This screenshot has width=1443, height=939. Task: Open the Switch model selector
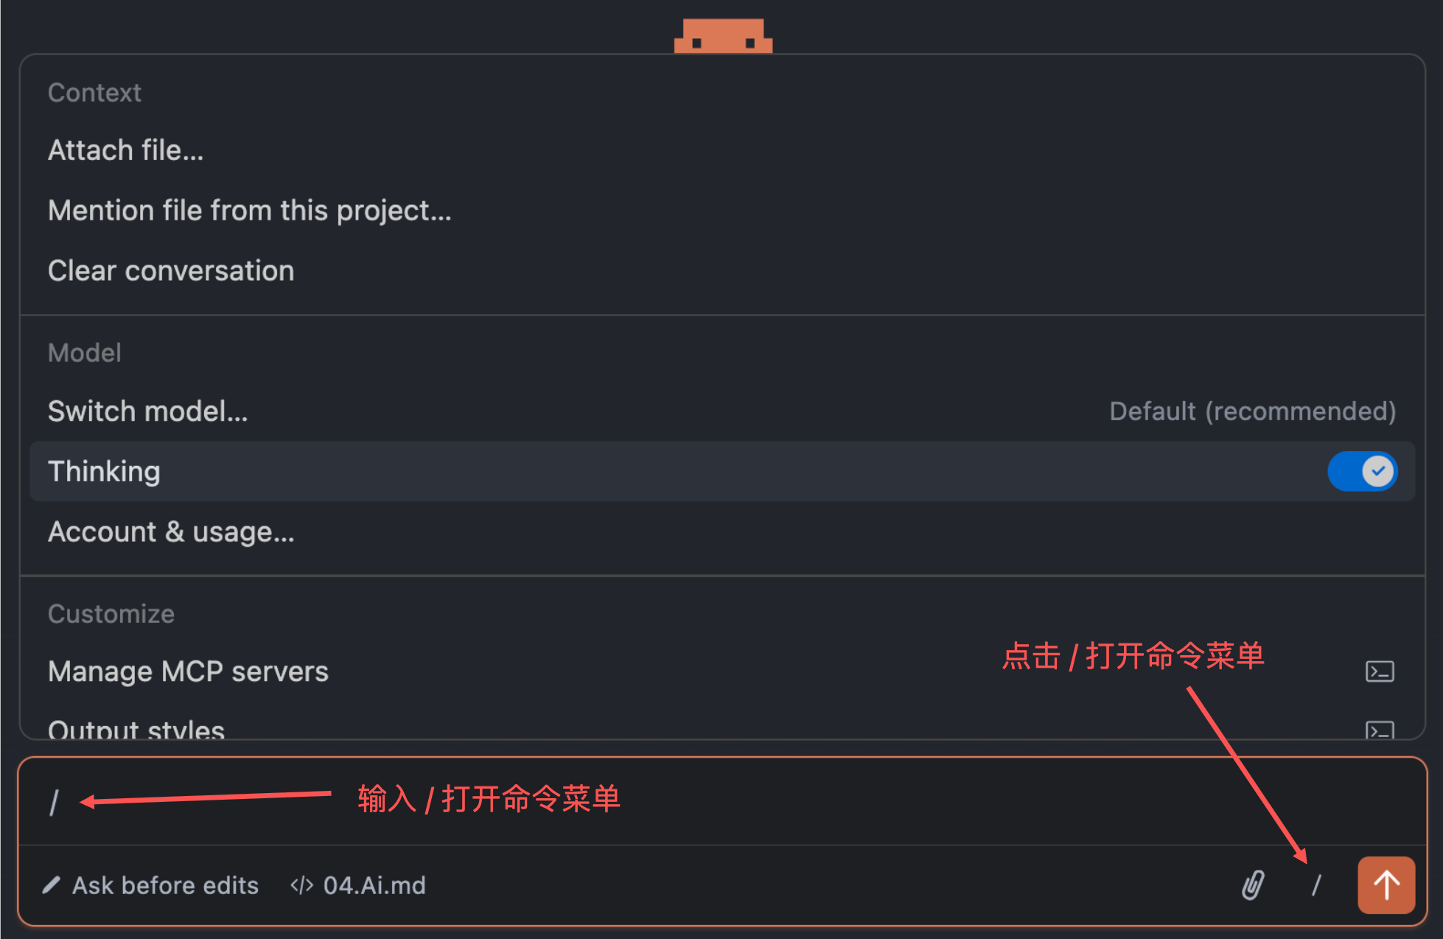[148, 411]
